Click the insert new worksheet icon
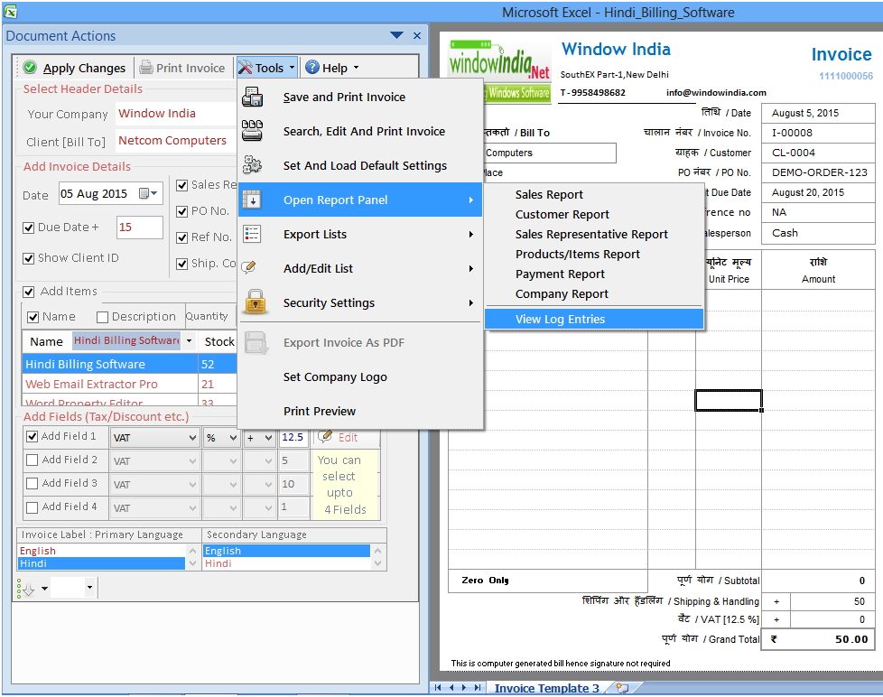 click(x=623, y=687)
